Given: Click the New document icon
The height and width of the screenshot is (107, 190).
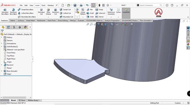Looking at the screenshot, I should tap(63, 5).
